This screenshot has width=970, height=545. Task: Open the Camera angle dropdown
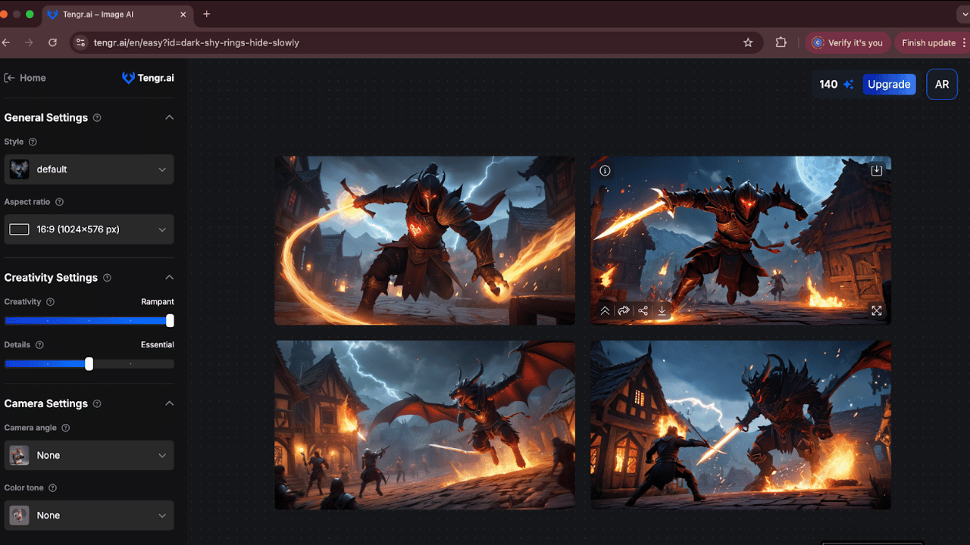[89, 456]
